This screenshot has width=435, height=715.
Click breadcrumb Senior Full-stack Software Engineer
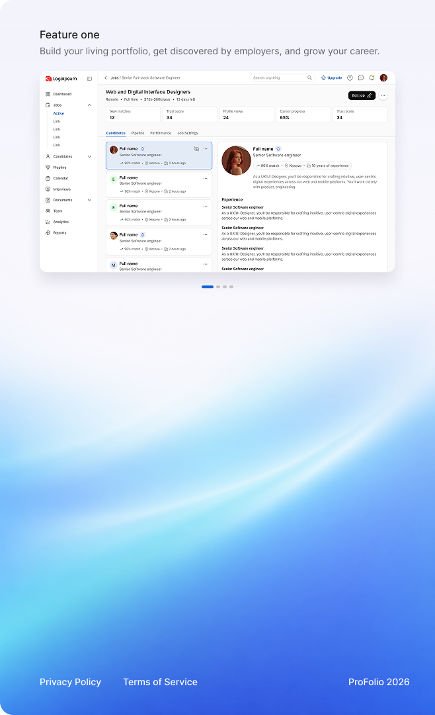tap(151, 78)
